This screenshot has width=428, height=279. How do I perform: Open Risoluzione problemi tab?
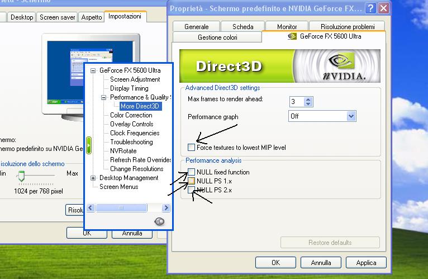[347, 27]
